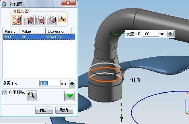The height and width of the screenshot is (124, 189).
Task: Click the floating 设置 1 R value field
Action: click(150, 34)
